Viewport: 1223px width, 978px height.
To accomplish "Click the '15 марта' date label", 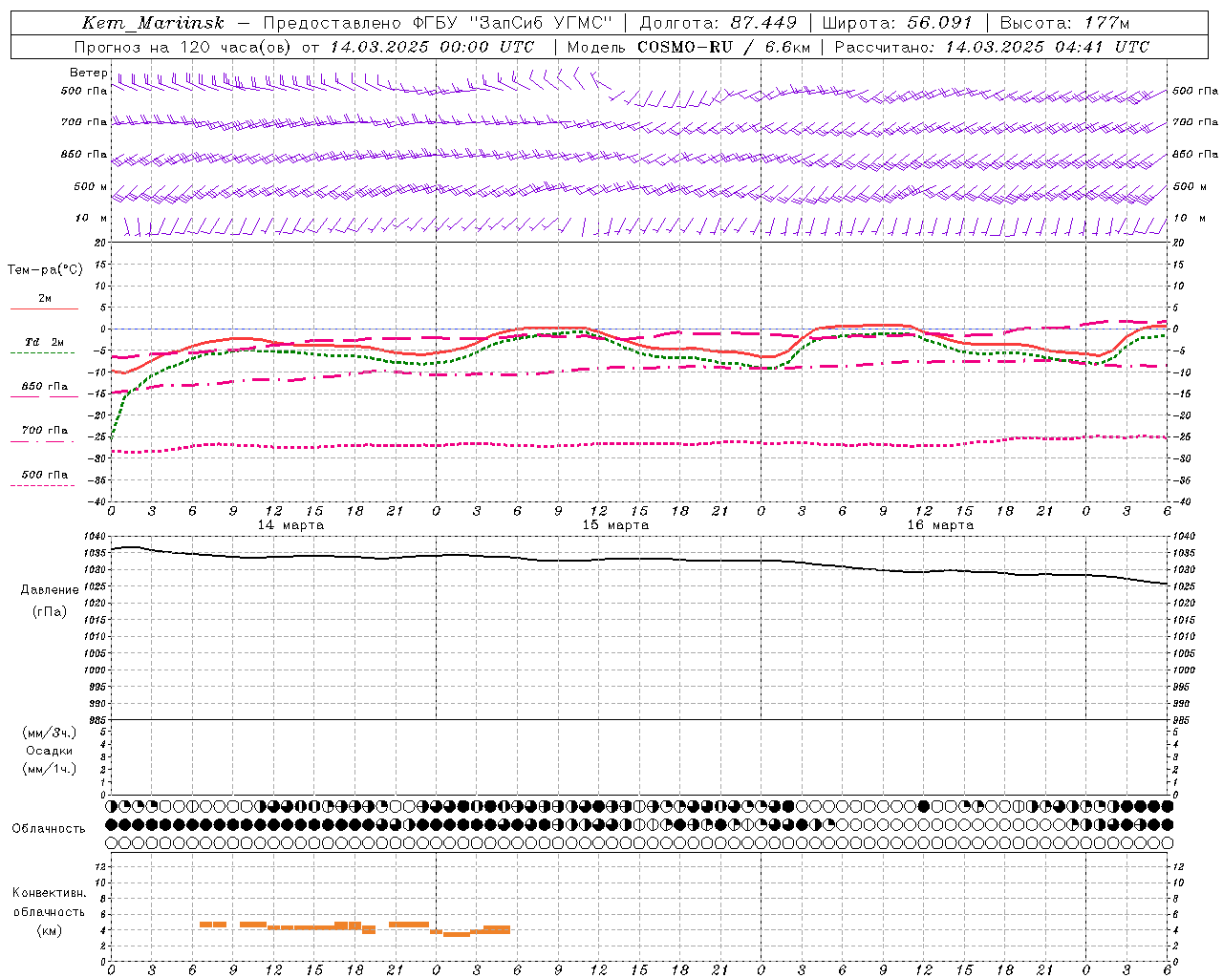I will (x=615, y=525).
